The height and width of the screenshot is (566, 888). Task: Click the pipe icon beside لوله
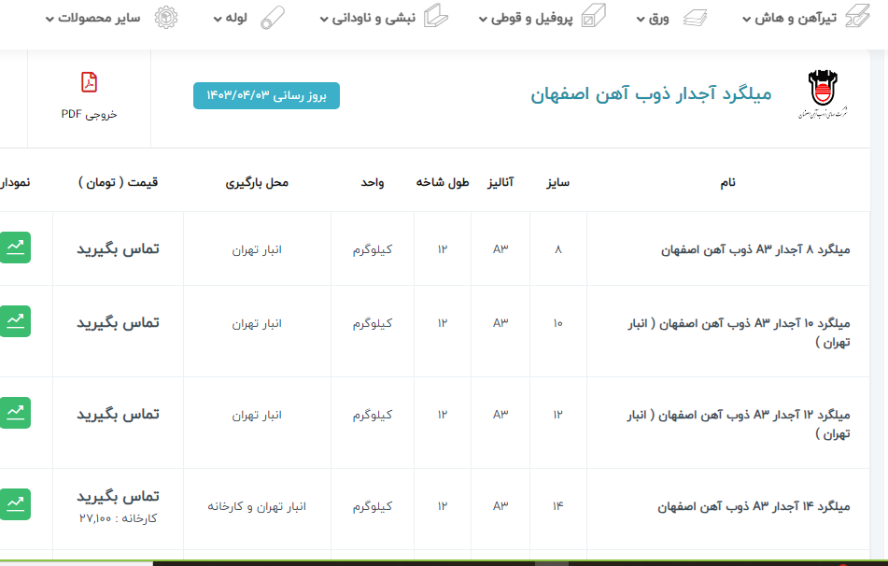(x=273, y=17)
